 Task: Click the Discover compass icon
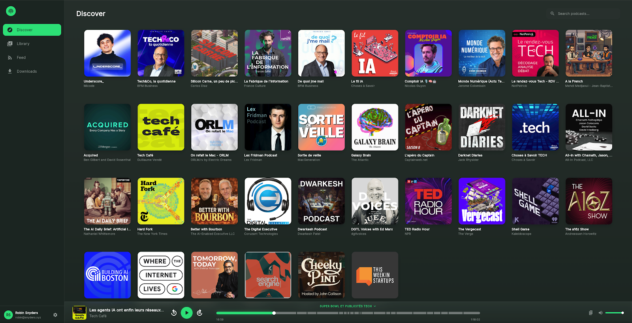(x=10, y=30)
